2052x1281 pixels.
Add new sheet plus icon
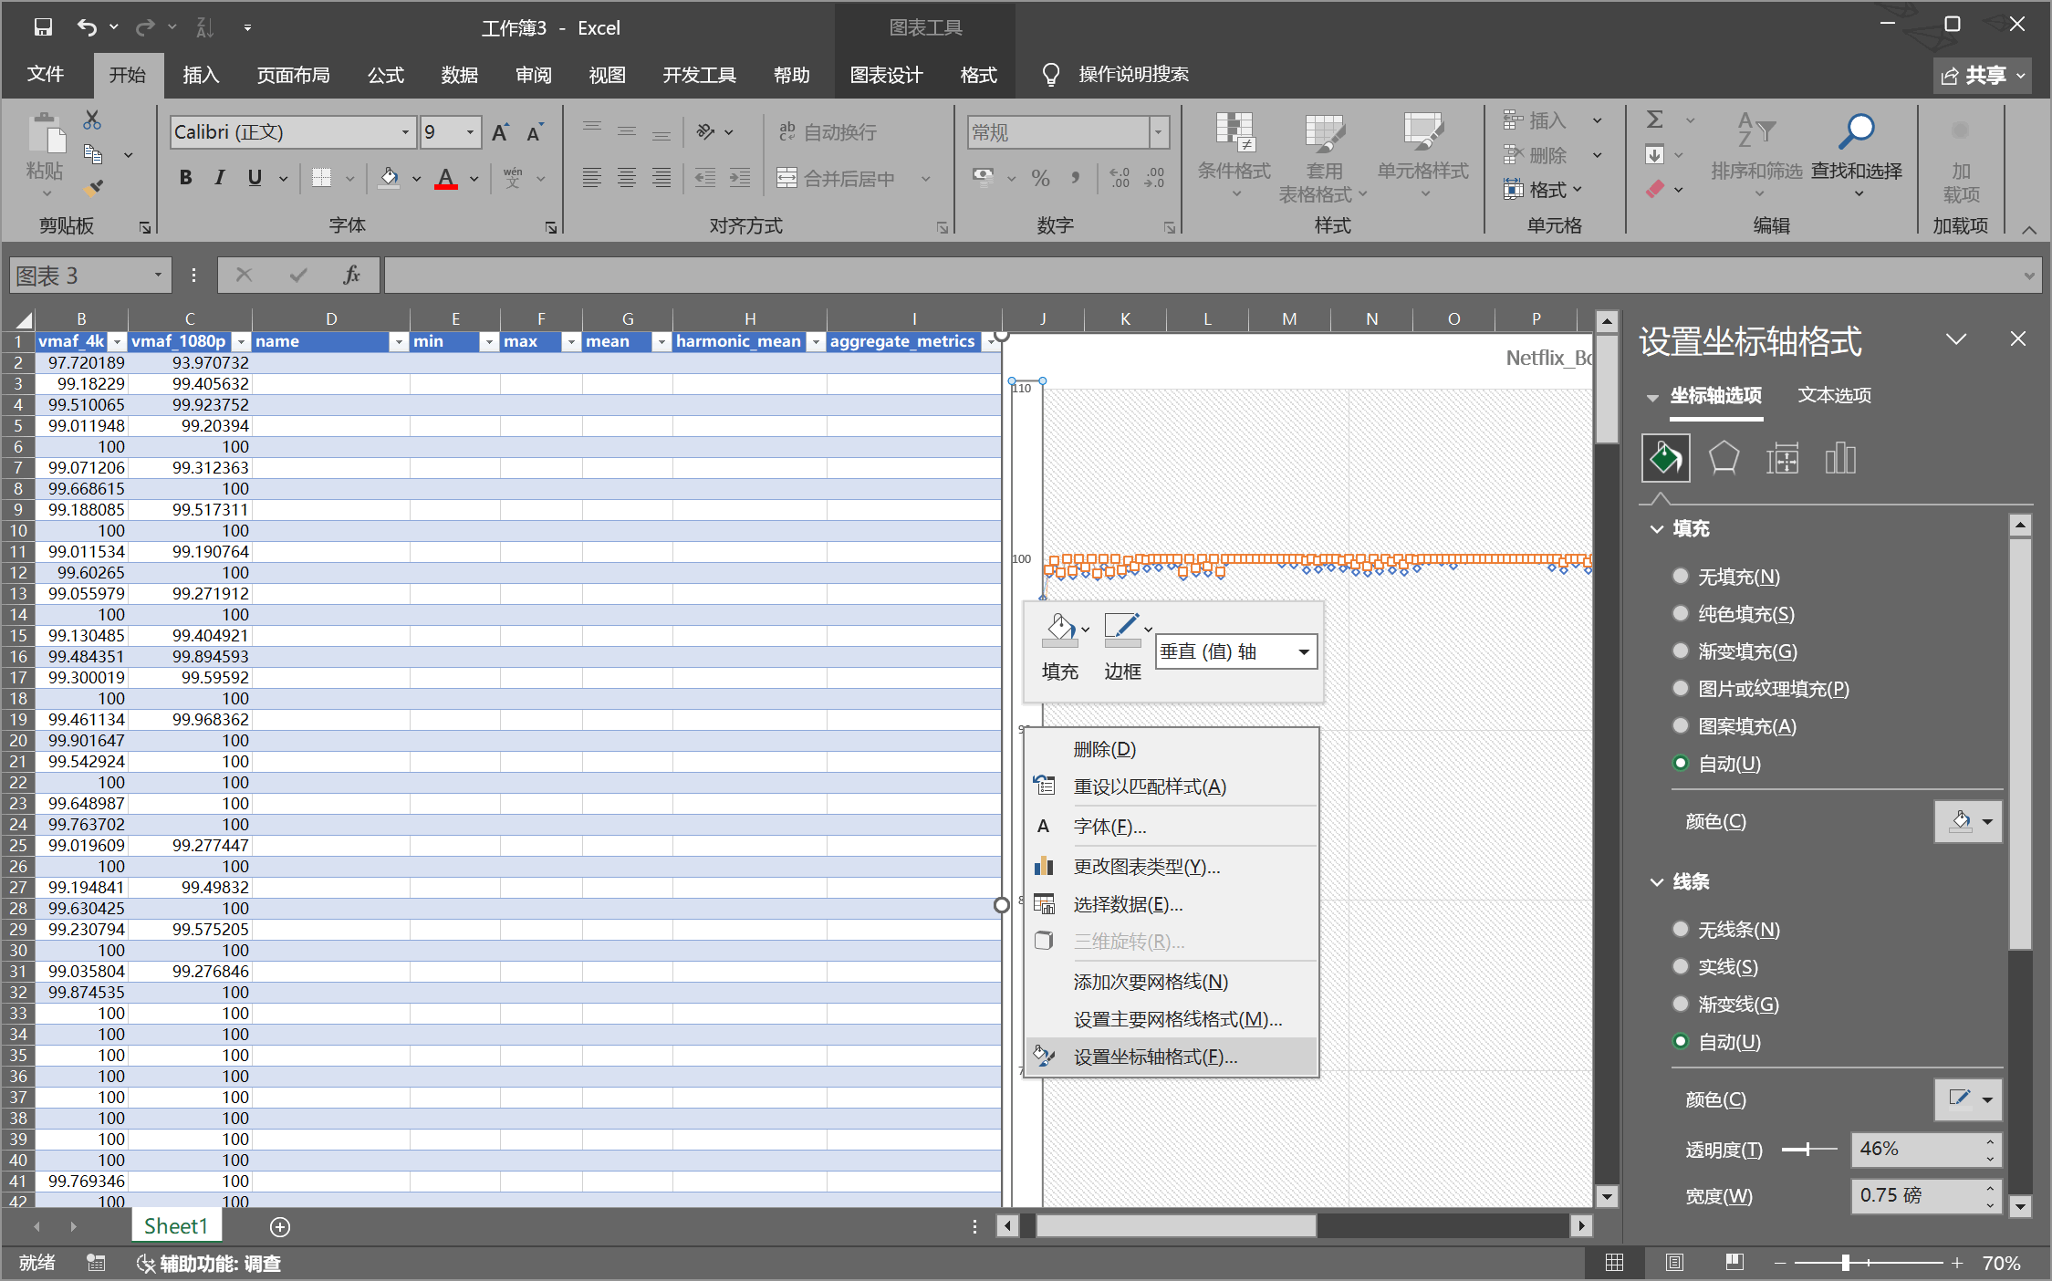pos(280,1227)
